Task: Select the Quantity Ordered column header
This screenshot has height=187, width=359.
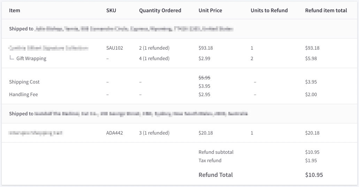Action: coord(160,10)
